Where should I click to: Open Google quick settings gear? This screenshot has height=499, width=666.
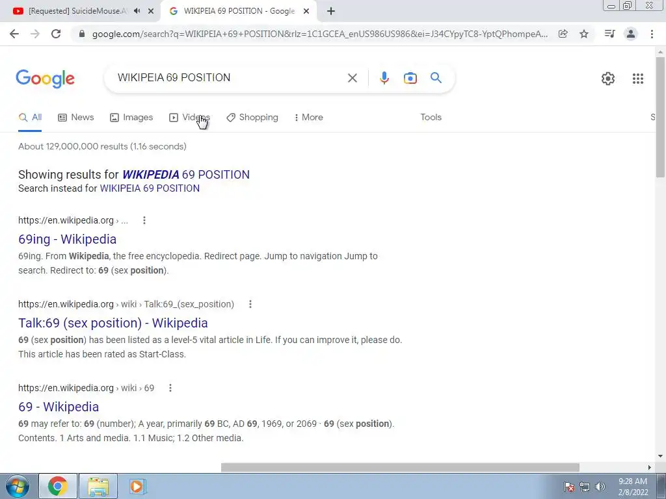608,79
